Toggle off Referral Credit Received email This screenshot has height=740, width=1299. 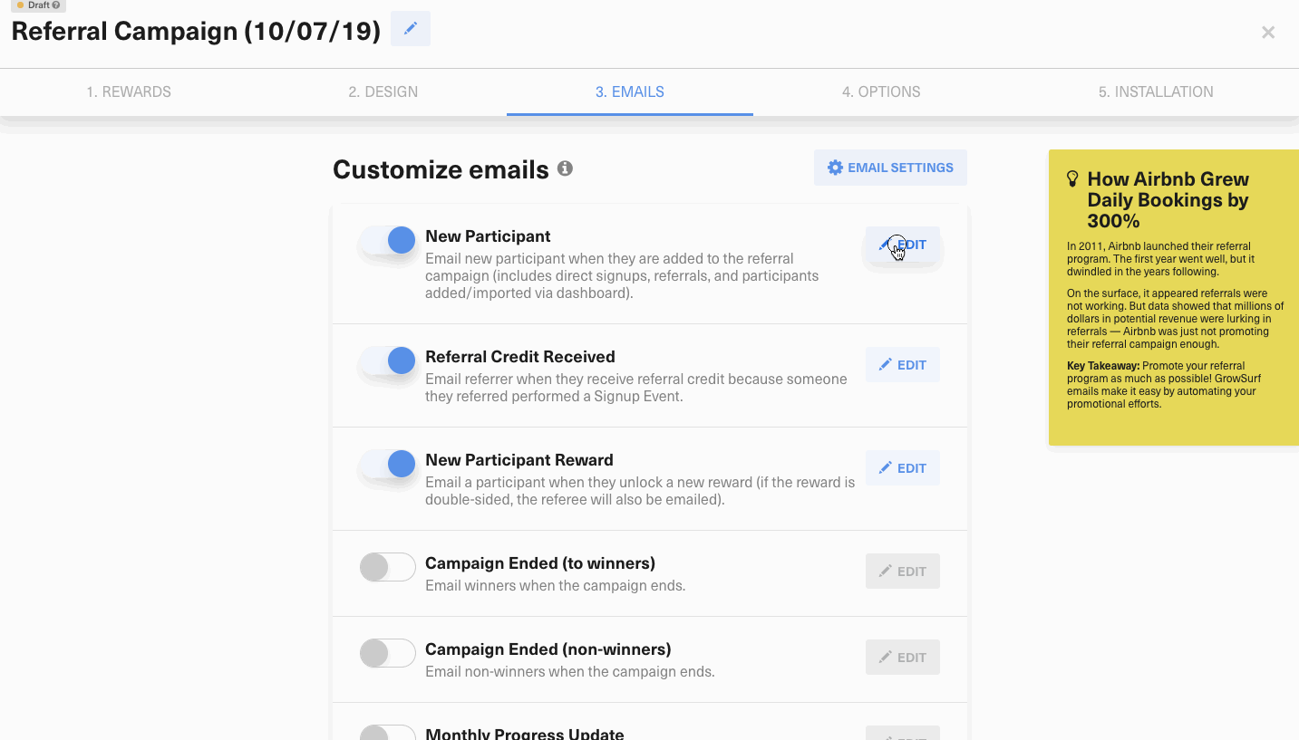pyautogui.click(x=388, y=360)
